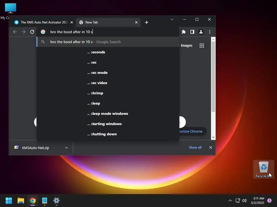
Task: Open the Google apps grid icon
Action: pos(202,46)
